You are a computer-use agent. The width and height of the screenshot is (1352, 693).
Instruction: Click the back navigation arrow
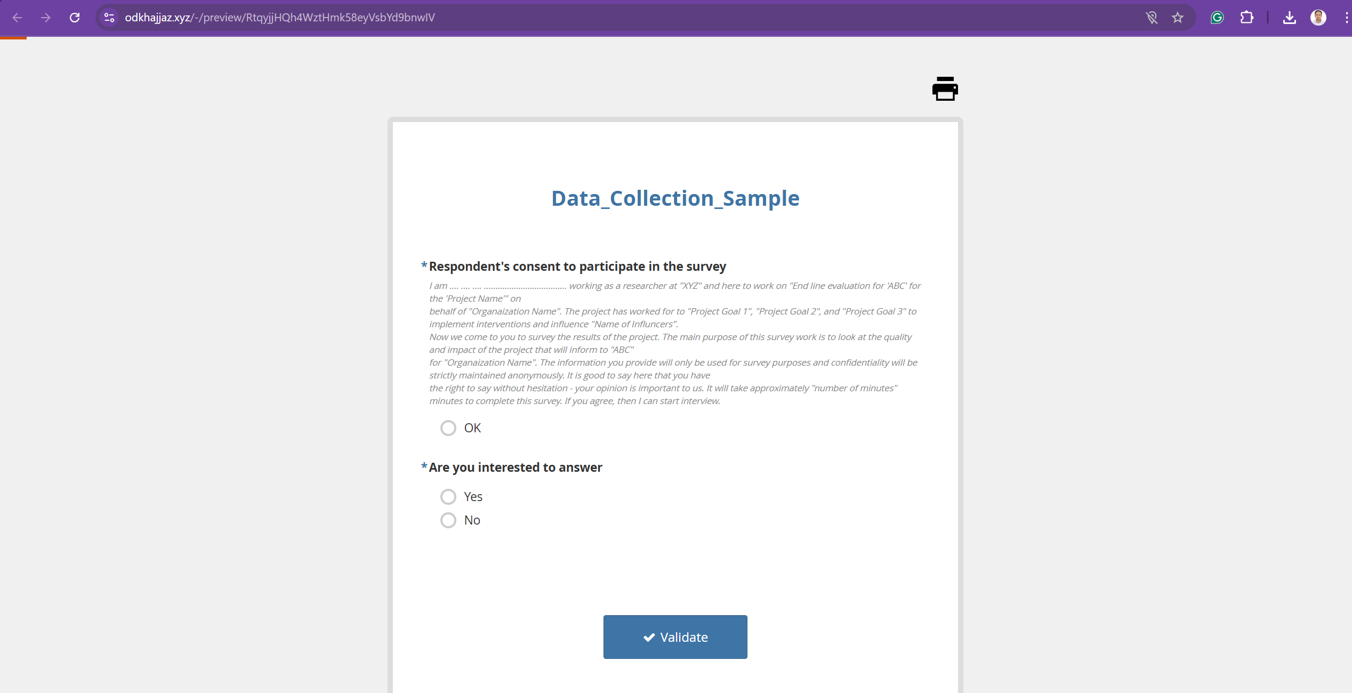tap(18, 18)
